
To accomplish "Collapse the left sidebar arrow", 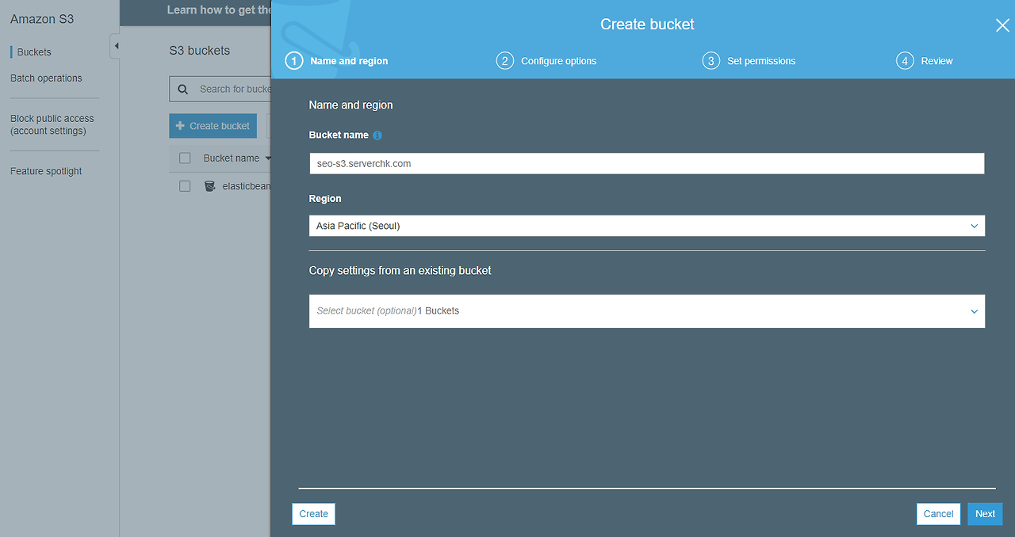I will pos(116,46).
